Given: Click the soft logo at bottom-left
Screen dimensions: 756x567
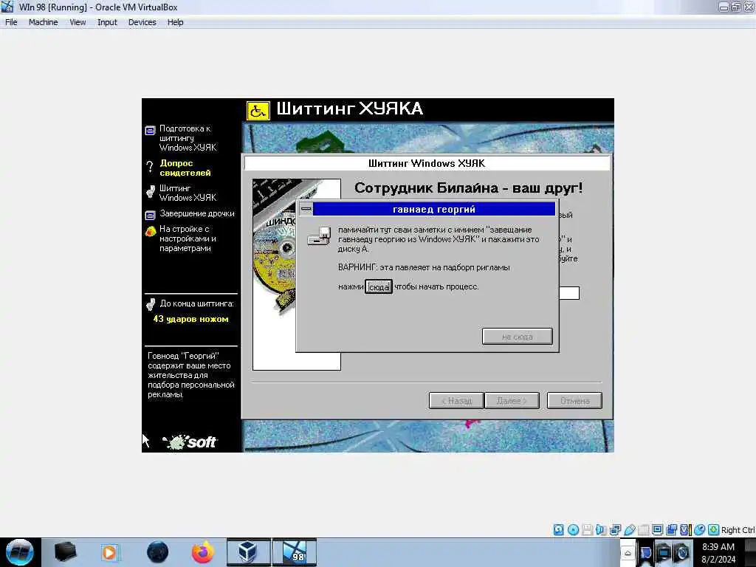Looking at the screenshot, I should tap(190, 441).
